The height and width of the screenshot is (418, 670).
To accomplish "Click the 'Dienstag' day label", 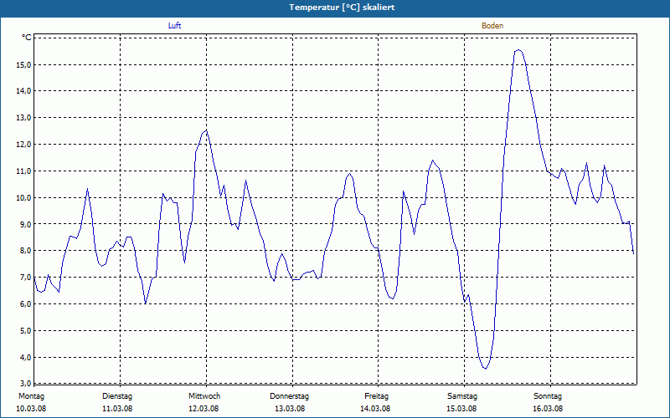I will pyautogui.click(x=117, y=396).
